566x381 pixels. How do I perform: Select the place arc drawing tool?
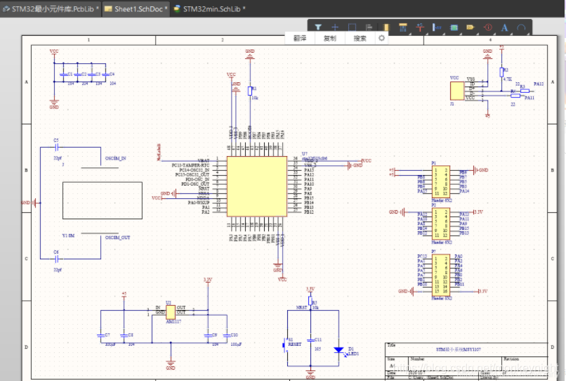(521, 27)
